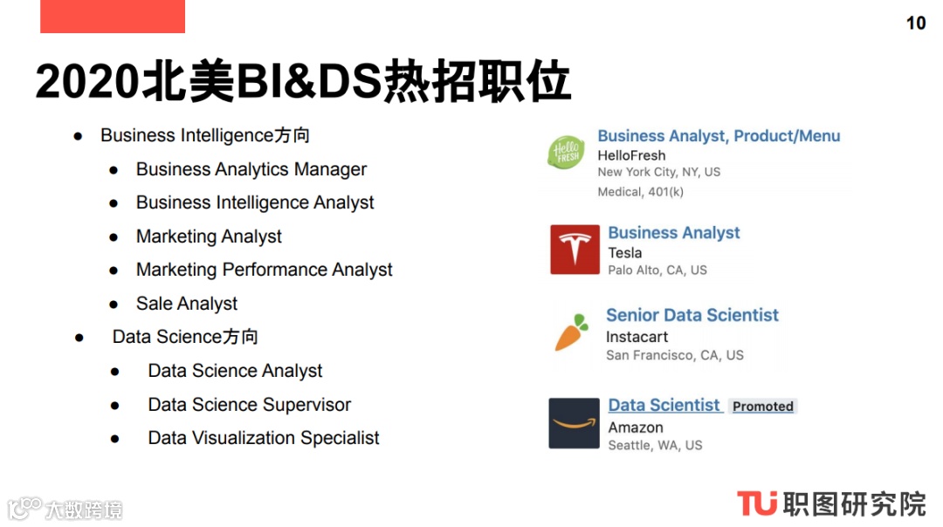Open the Amazon Data Scientist job link
Viewport: 943px width, 527px height.
pos(664,405)
